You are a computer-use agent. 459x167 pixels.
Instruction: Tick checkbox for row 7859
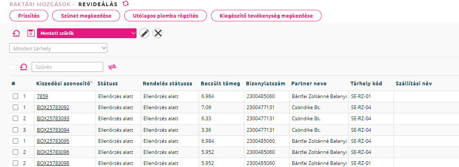(15, 96)
